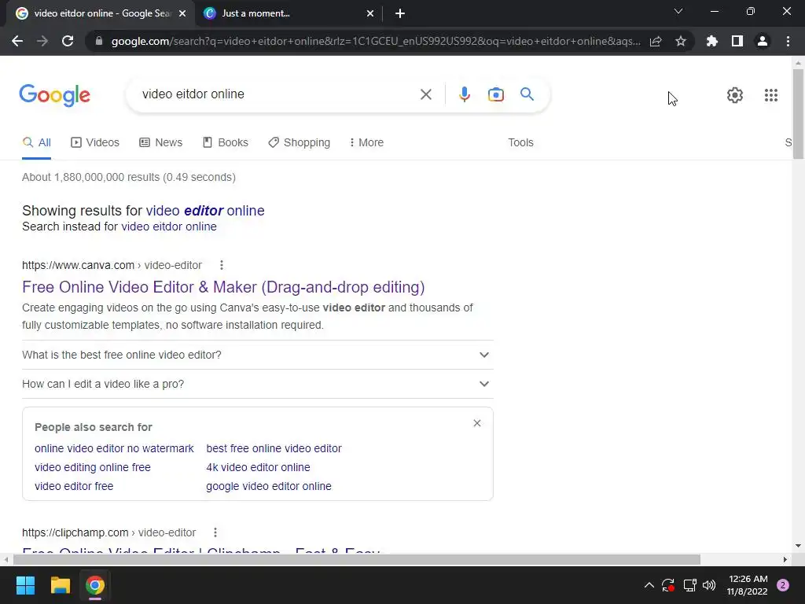The height and width of the screenshot is (604, 805).
Task: Click 'video editor online' corrected link
Action: (x=205, y=211)
